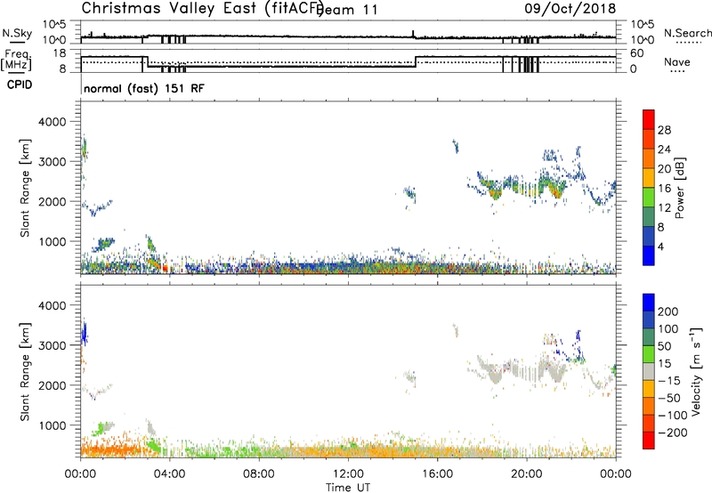Click the date '09/Oct/2018'

point(570,9)
